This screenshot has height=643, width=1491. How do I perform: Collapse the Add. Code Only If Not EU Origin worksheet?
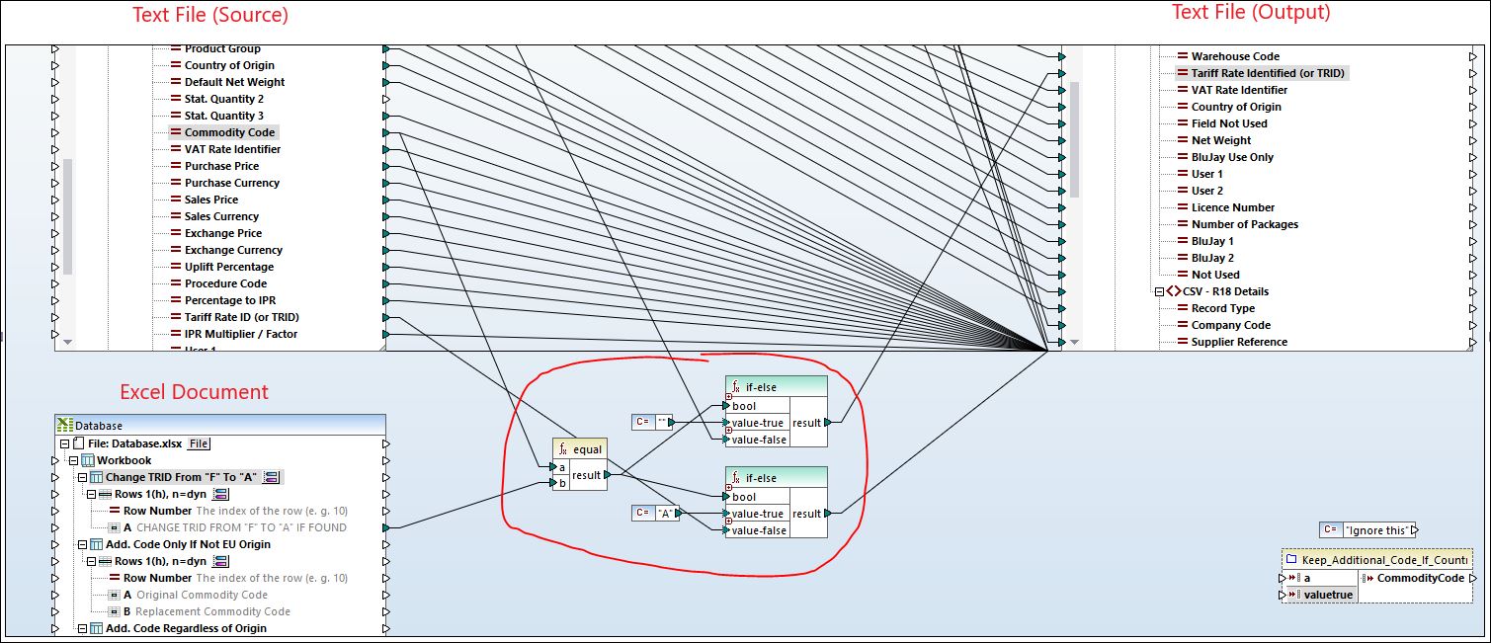82,544
